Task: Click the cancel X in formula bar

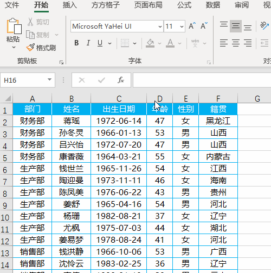Action: 82,80
